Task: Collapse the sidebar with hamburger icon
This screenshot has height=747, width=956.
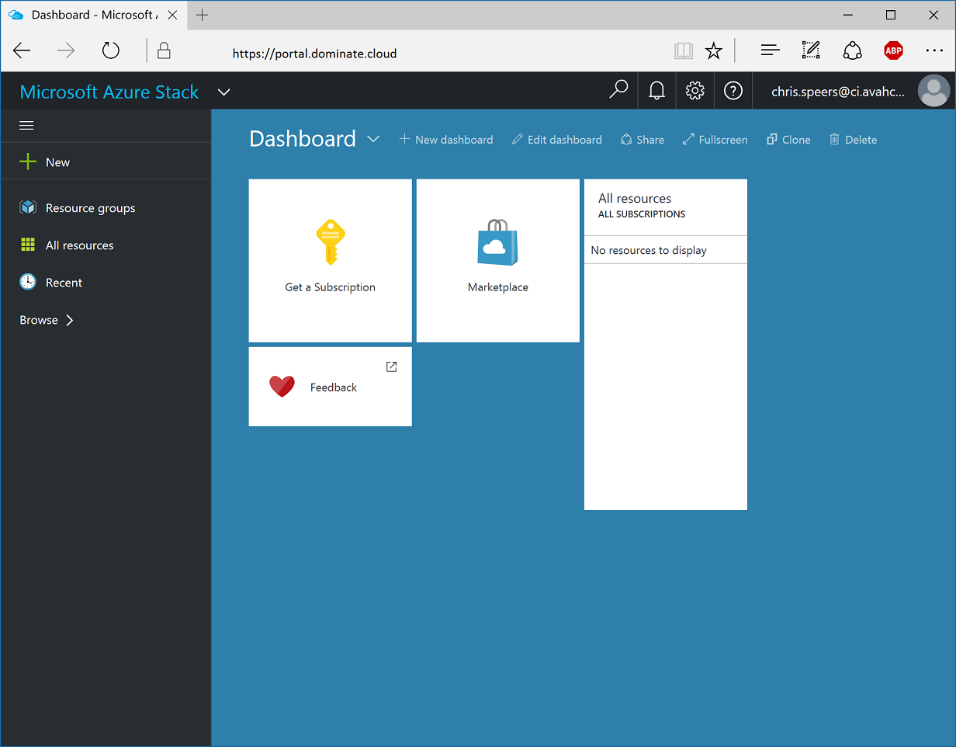Action: pyautogui.click(x=26, y=125)
